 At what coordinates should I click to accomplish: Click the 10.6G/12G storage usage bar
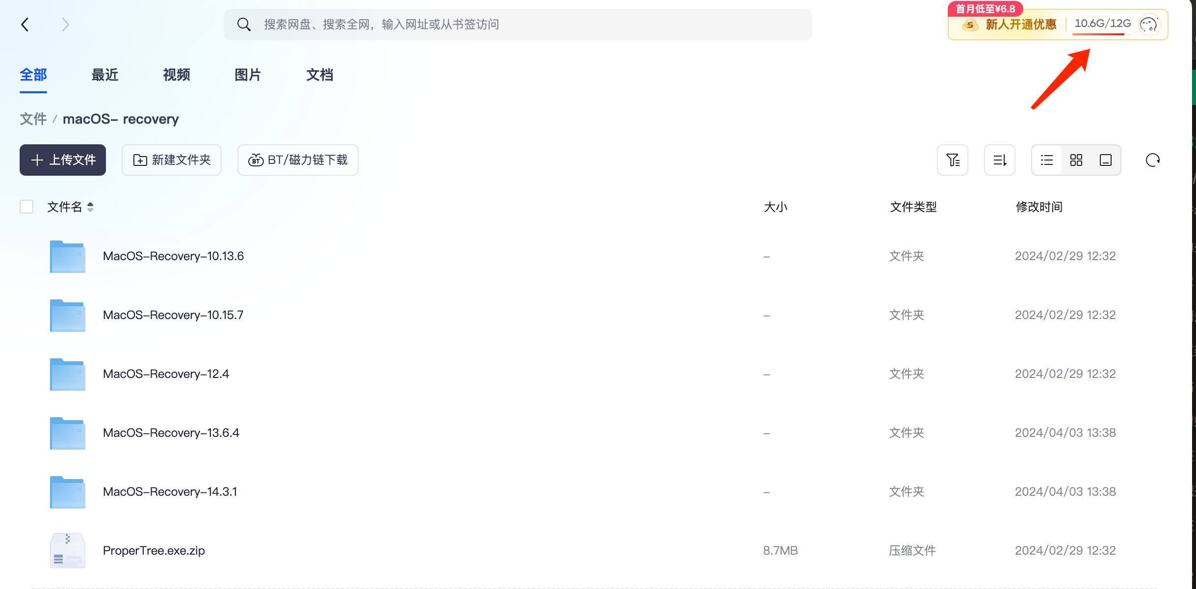(1102, 25)
